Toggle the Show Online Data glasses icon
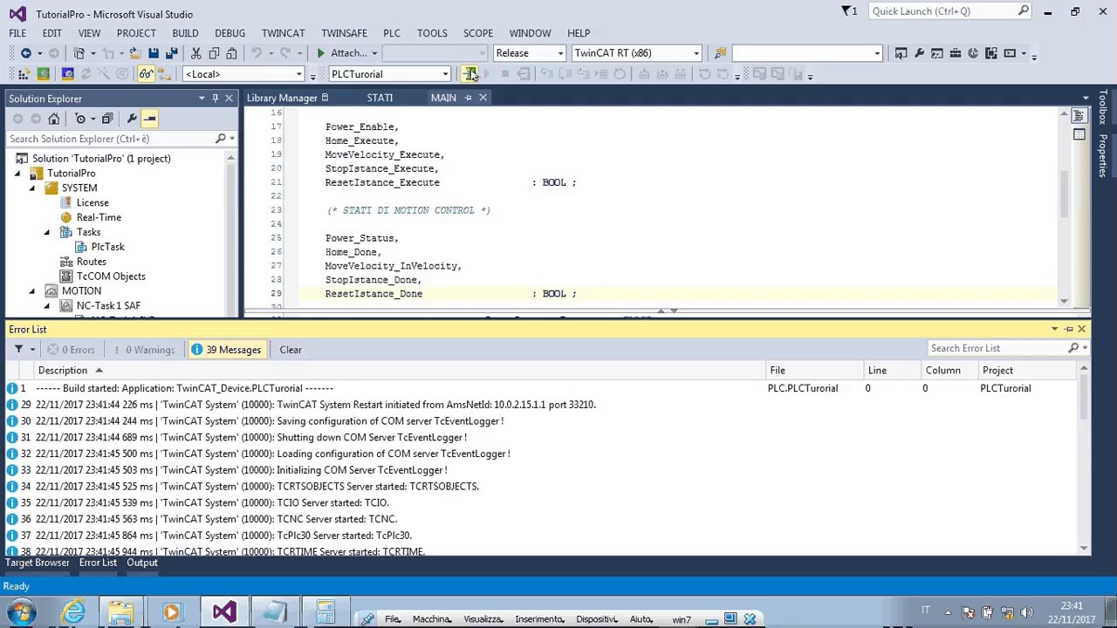The image size is (1117, 628). pos(146,74)
